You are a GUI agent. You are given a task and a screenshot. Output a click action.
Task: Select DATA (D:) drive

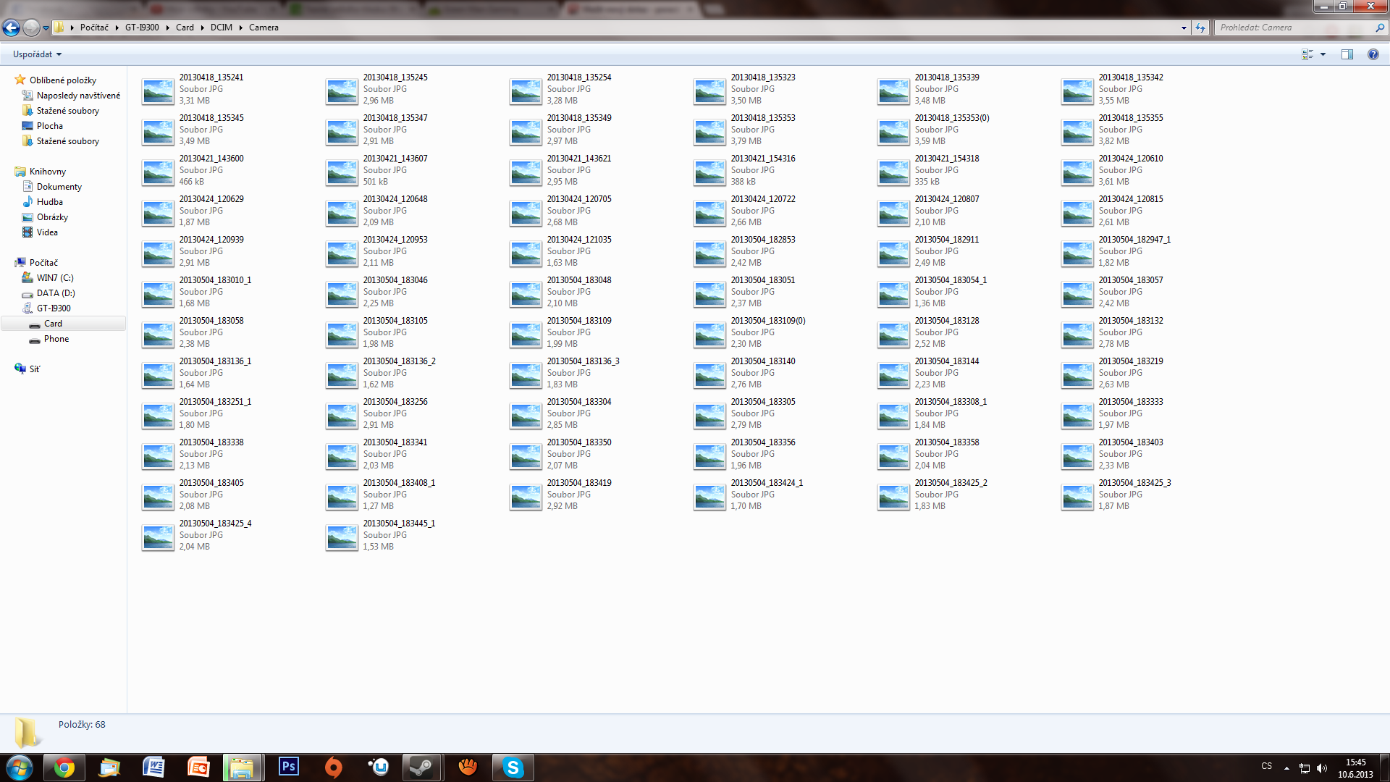[56, 293]
